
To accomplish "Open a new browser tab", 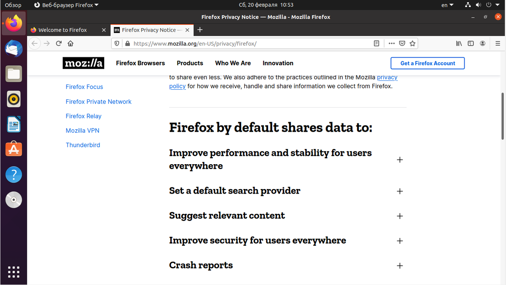I will [200, 30].
